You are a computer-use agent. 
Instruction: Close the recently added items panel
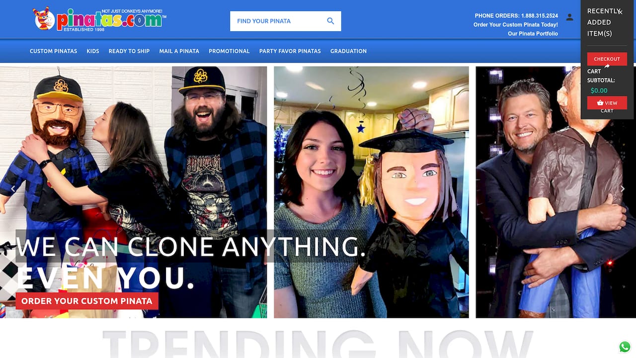click(x=620, y=12)
